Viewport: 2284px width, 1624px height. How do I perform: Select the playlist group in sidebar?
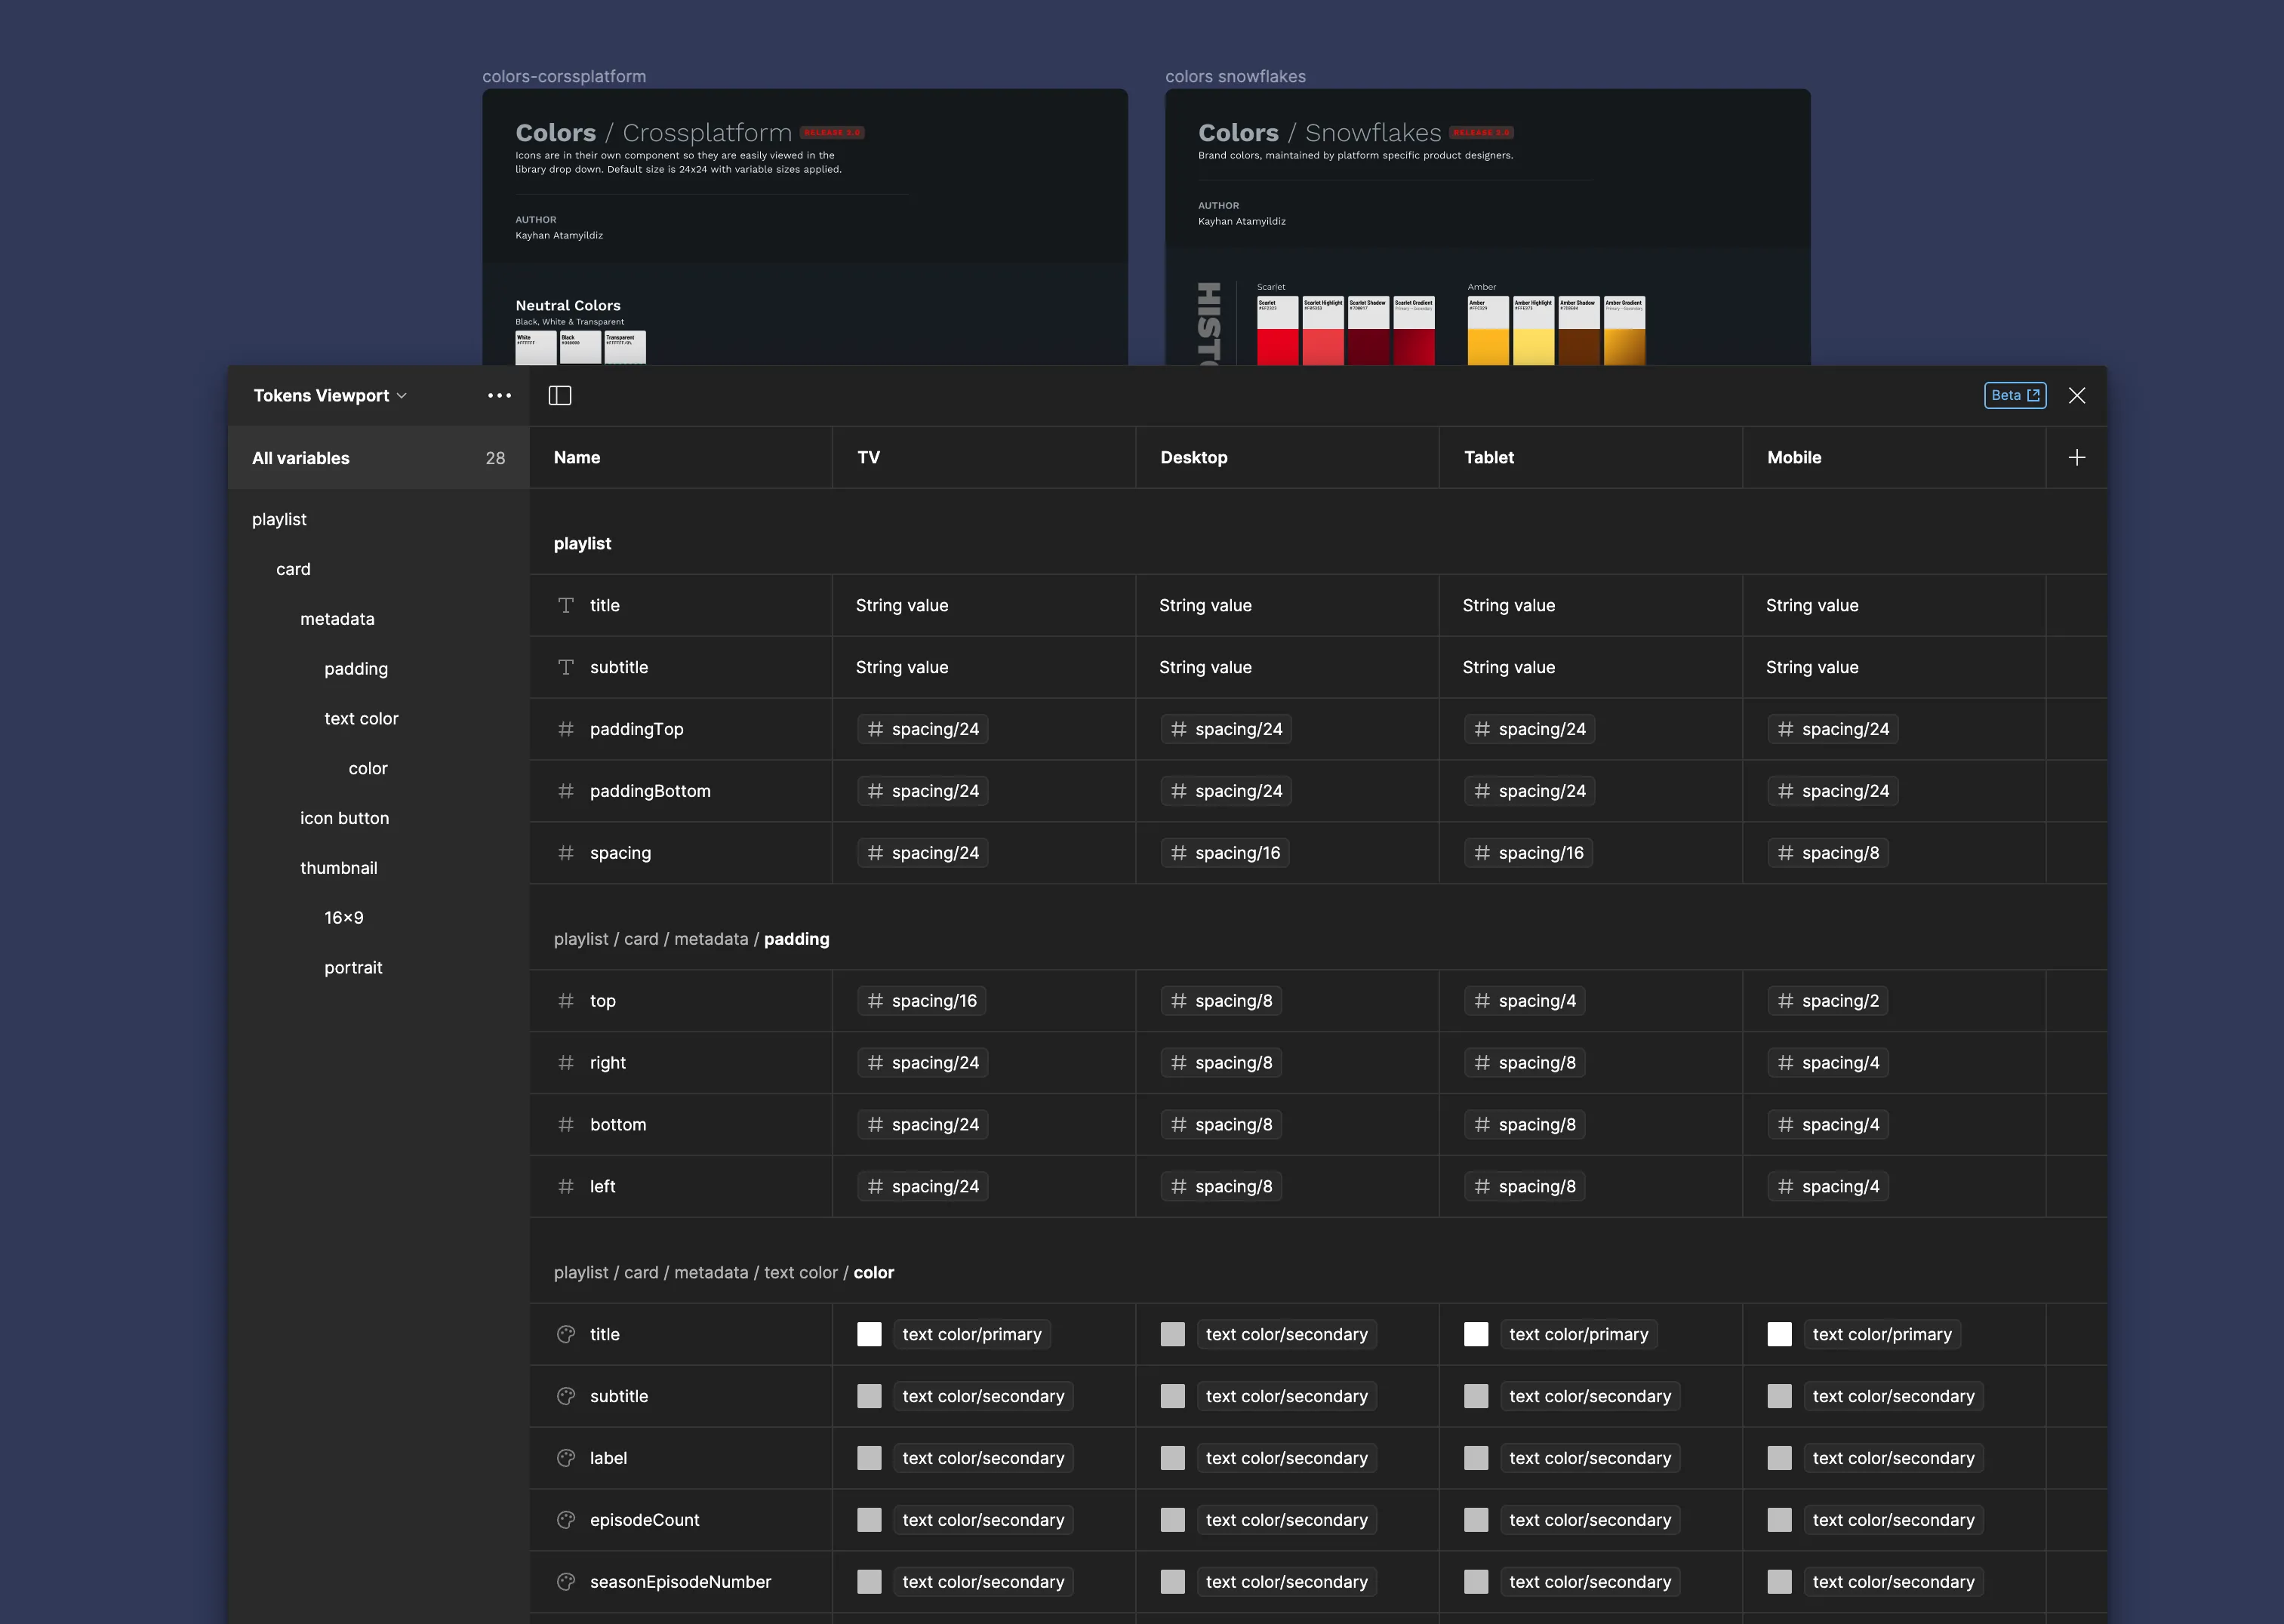click(279, 519)
